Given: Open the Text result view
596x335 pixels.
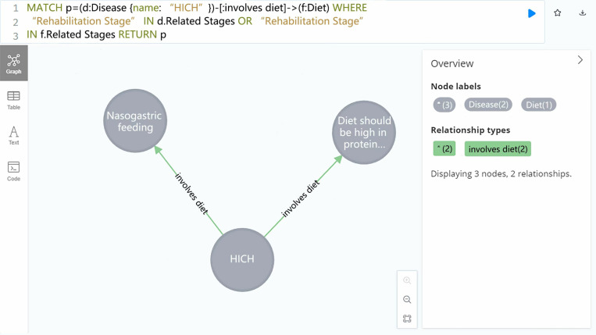Looking at the screenshot, I should (x=14, y=136).
